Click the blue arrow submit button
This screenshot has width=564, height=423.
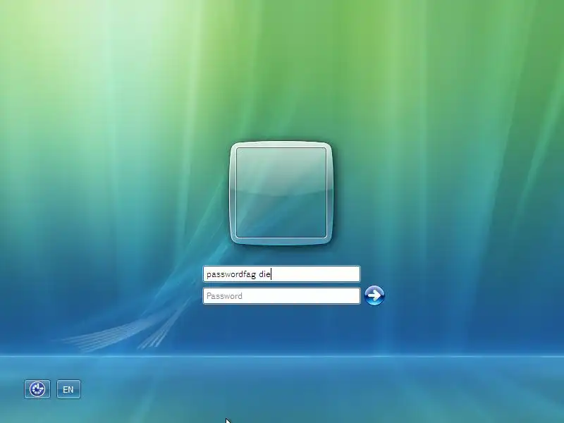point(374,295)
